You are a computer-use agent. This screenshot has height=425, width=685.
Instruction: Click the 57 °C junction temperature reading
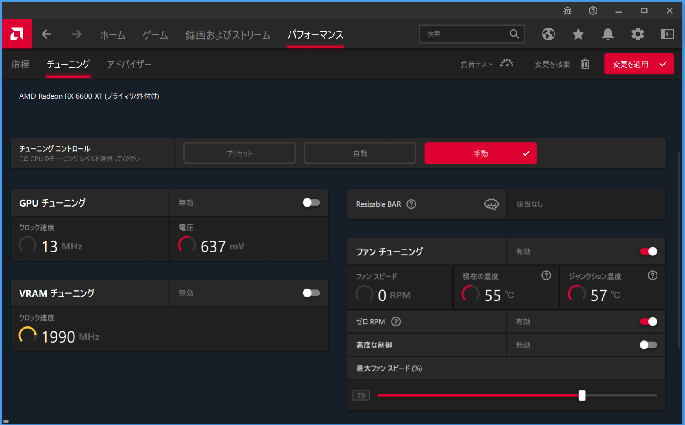tap(605, 295)
